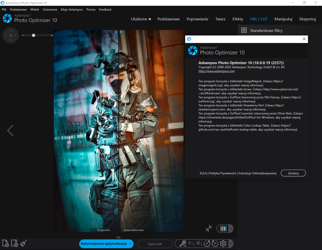Clear the list with the broom icon
322x250 pixels.
coord(24,243)
